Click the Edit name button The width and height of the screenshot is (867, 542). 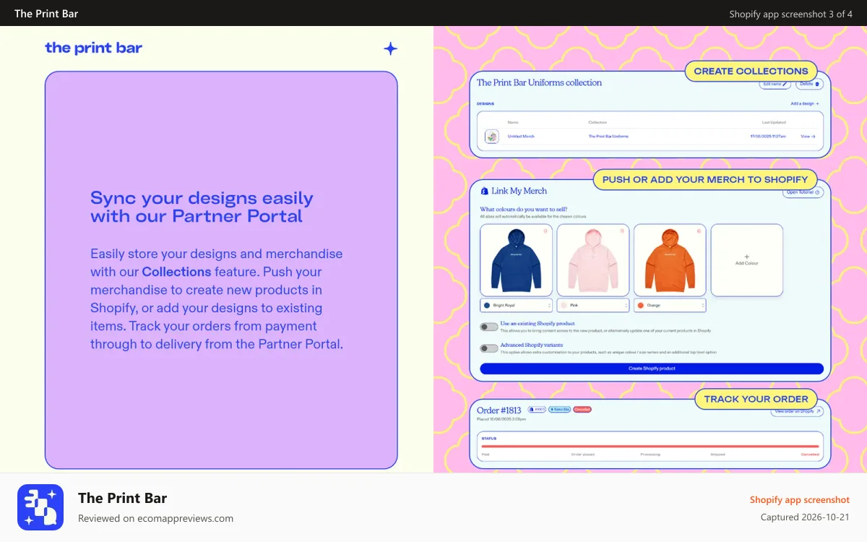click(x=775, y=84)
